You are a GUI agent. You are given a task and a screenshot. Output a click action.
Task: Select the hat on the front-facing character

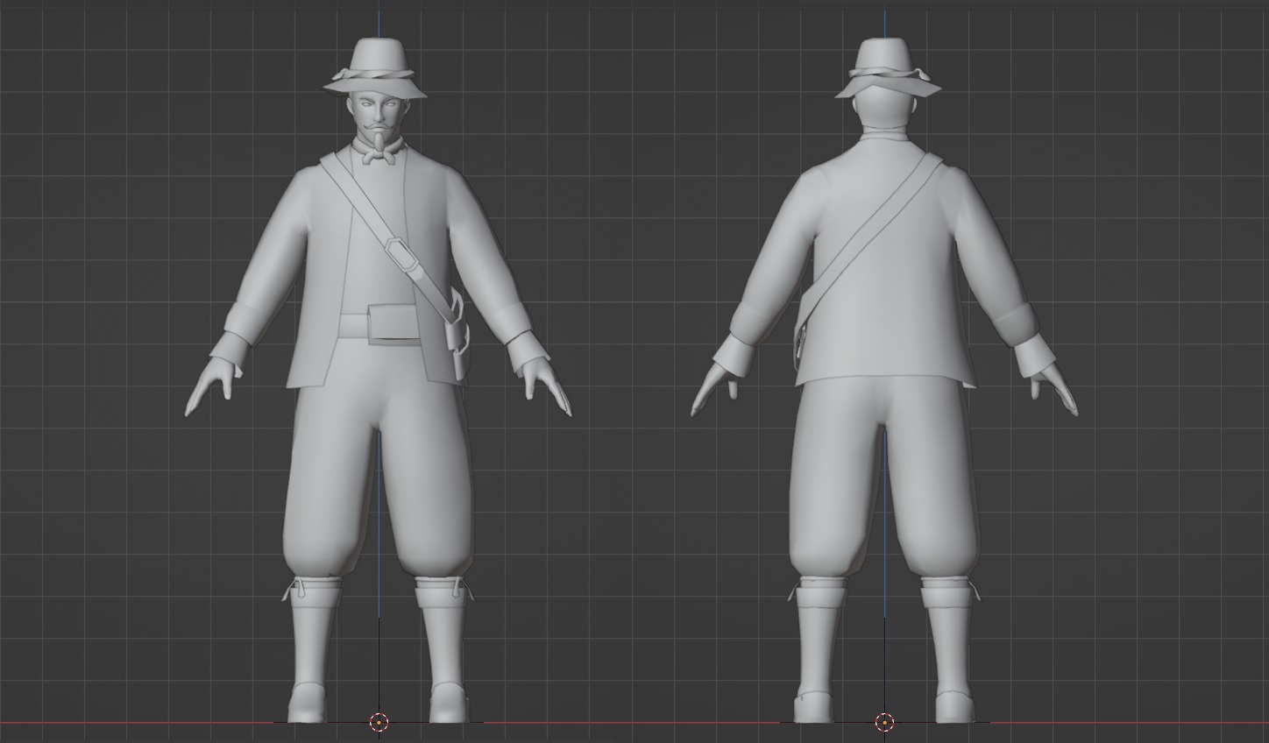pyautogui.click(x=377, y=67)
